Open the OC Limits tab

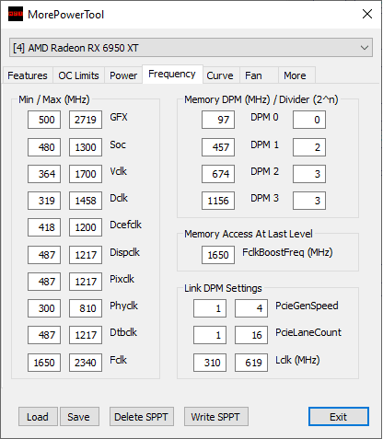point(78,75)
